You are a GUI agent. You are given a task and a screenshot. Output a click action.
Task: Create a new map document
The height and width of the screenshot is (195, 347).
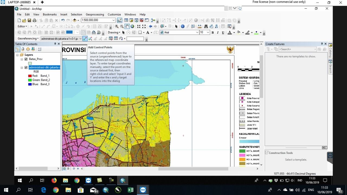tap(19, 20)
